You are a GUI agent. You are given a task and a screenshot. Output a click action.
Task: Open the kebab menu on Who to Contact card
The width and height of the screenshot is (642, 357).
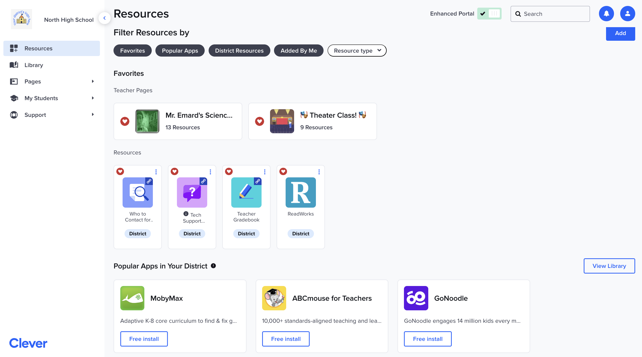coord(156,171)
